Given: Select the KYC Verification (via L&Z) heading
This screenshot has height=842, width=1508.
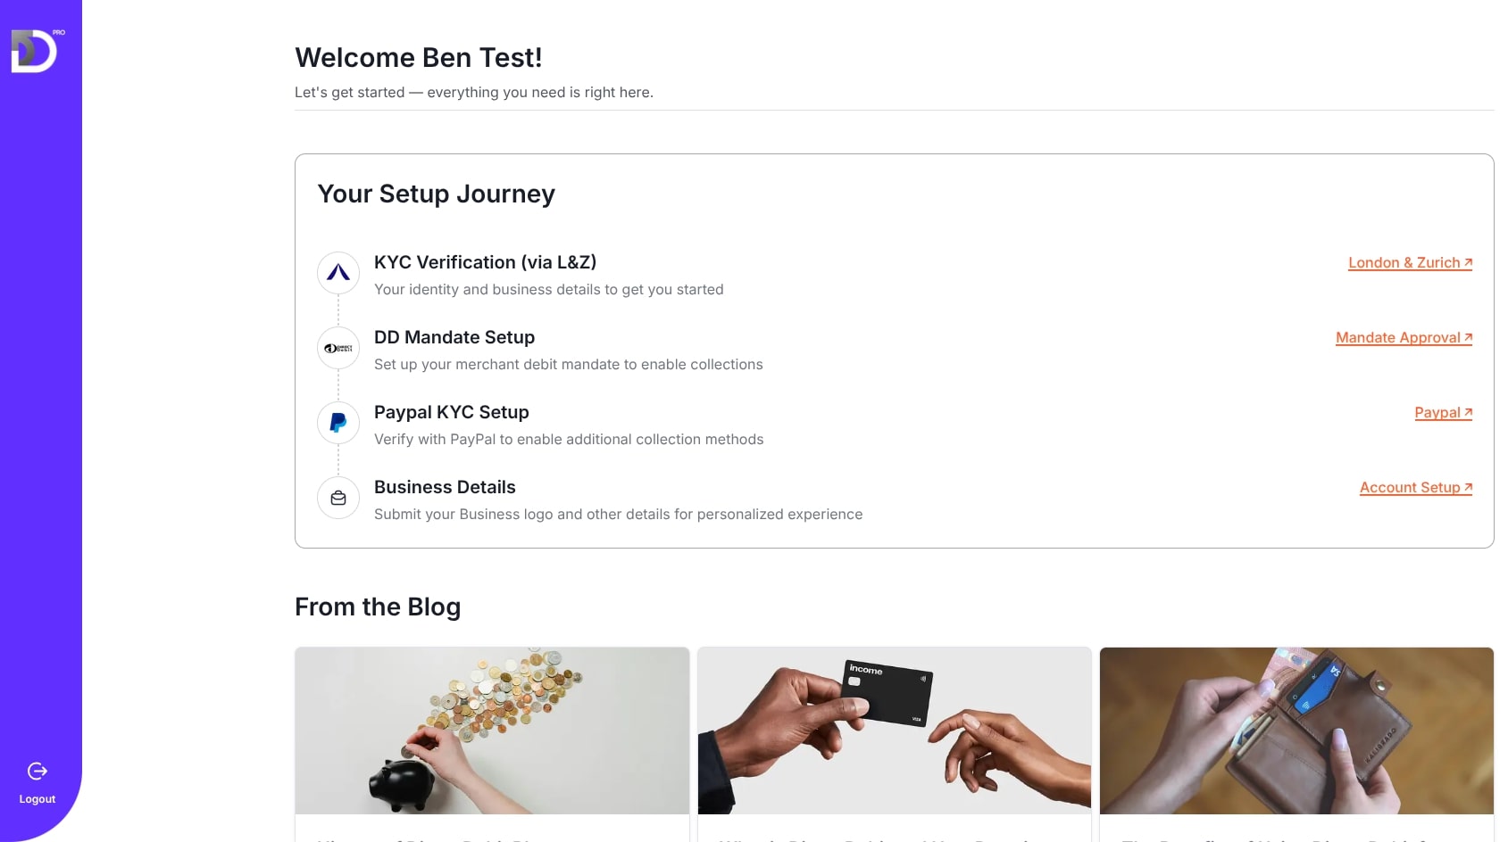Looking at the screenshot, I should 485,262.
